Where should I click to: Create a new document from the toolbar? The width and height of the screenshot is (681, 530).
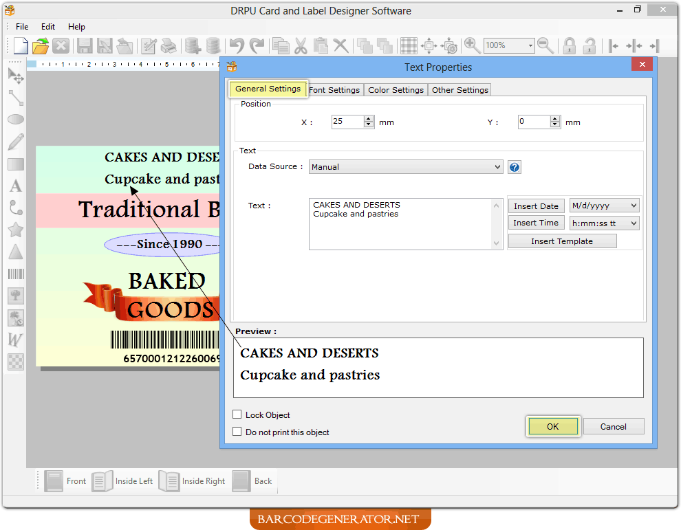[x=21, y=45]
